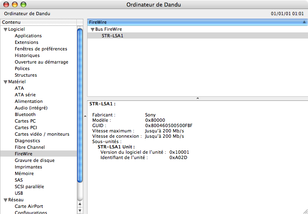
Task: Click the sort arrow in FireWire header
Action: [x=304, y=22]
